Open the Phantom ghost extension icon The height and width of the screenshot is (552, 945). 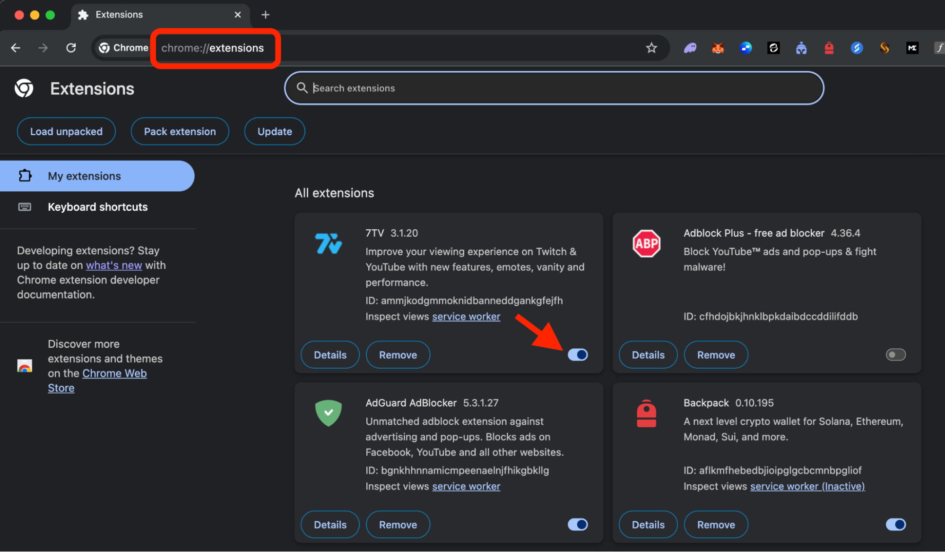[690, 48]
